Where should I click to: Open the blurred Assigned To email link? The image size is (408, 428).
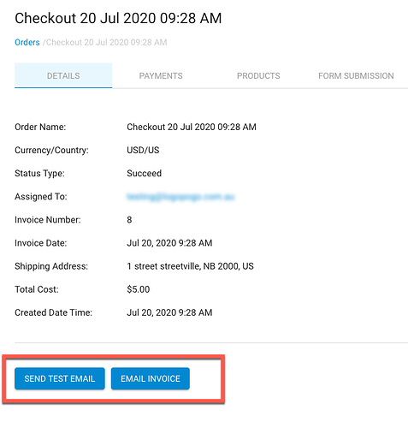(180, 197)
